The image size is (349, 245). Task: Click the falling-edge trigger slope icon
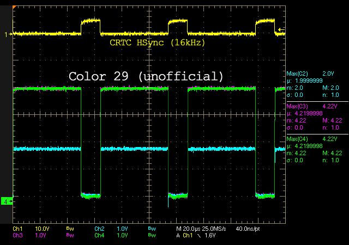(199, 235)
